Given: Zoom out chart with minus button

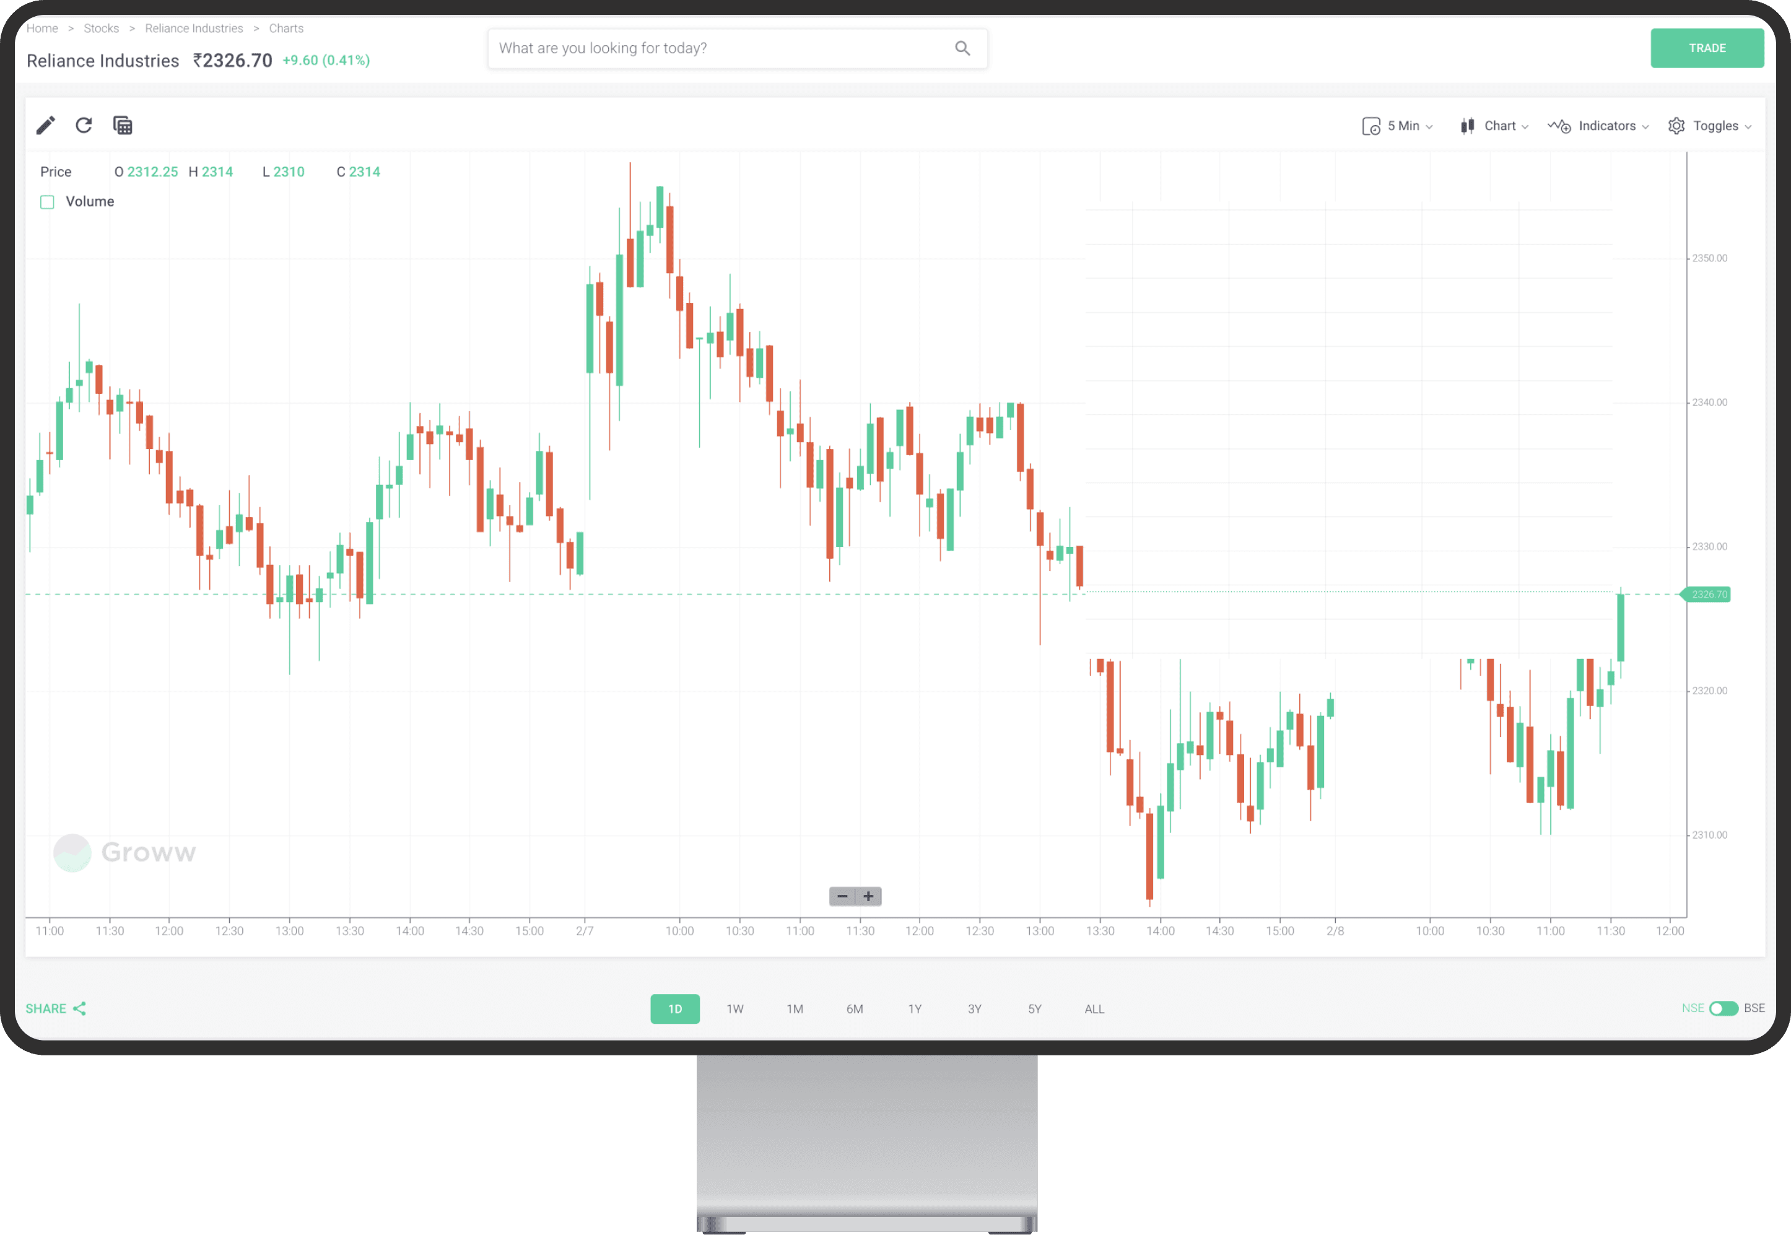Looking at the screenshot, I should 842,896.
